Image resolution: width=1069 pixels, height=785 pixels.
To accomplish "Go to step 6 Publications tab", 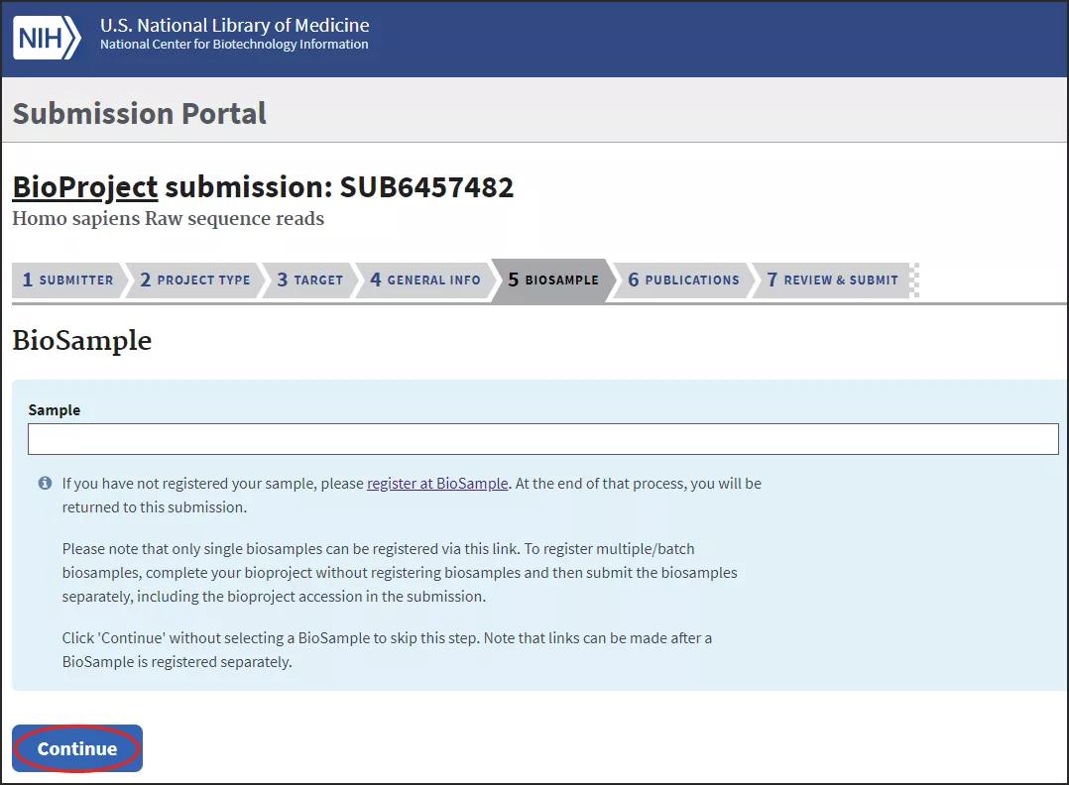I will pyautogui.click(x=683, y=280).
